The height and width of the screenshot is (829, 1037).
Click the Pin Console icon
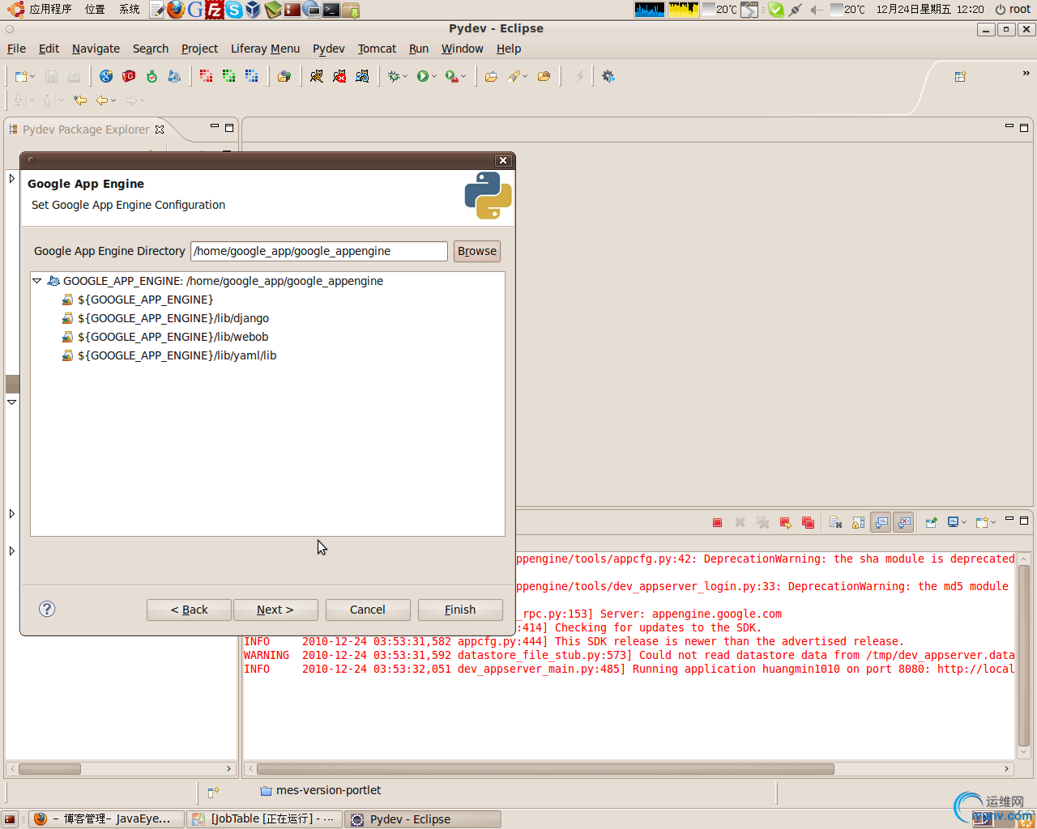pos(931,523)
